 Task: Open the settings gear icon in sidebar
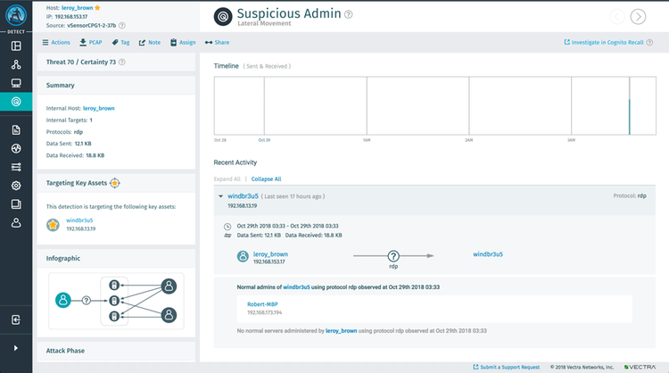(x=16, y=186)
